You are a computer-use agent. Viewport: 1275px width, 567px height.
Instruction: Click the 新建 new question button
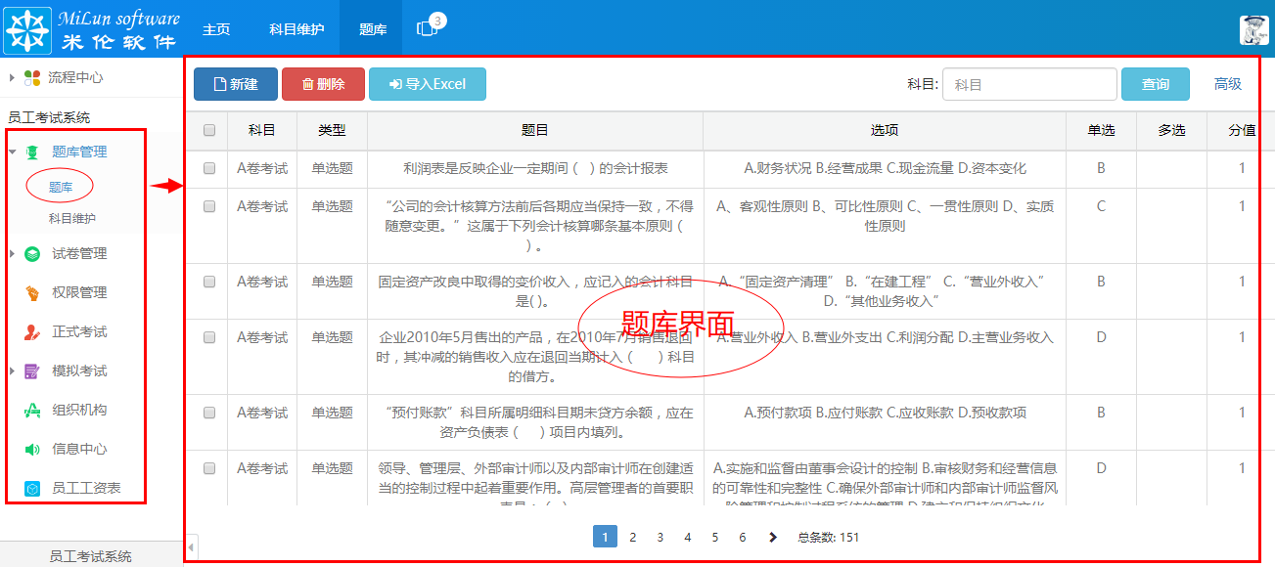click(x=235, y=84)
